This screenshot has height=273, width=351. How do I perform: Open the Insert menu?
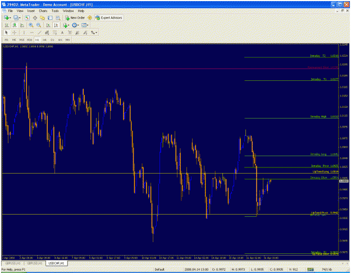tap(31, 11)
